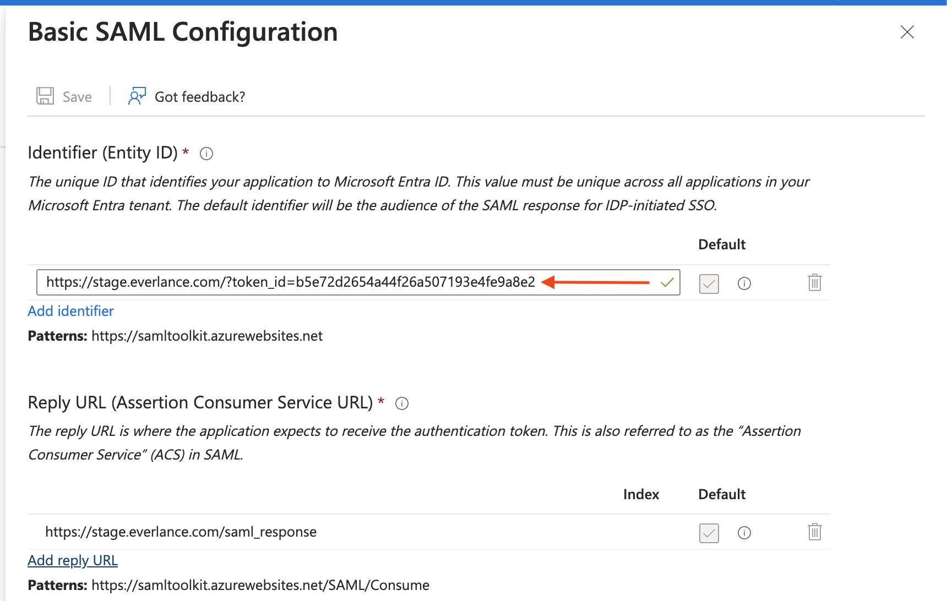
Task: Delete the saml_response reply URL via trash icon
Action: (x=814, y=532)
